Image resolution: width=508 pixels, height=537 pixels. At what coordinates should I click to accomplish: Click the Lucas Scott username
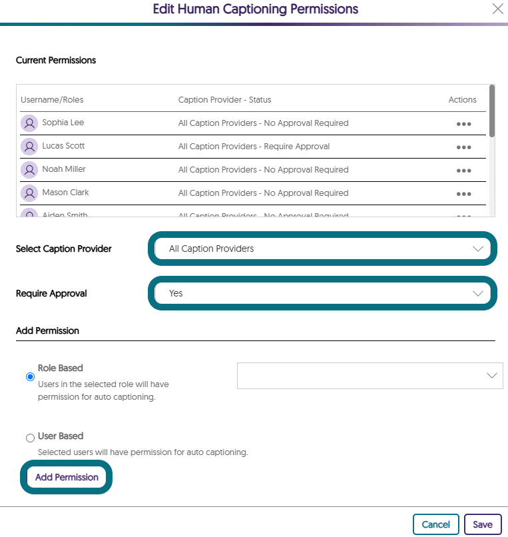click(63, 145)
